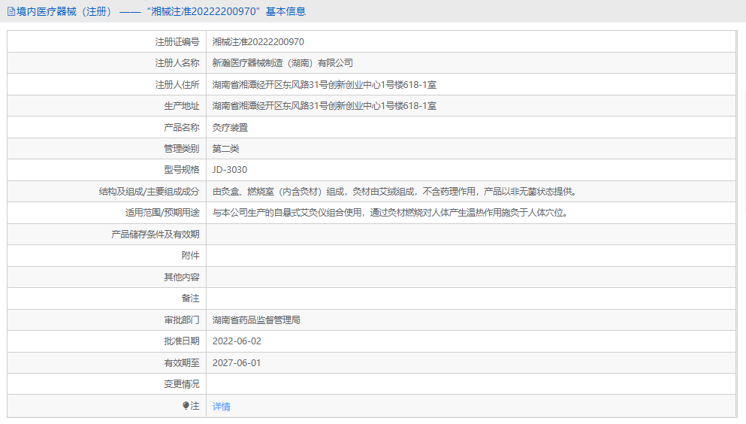Click the 有效期至 label
This screenshot has height=424, width=746.
tap(182, 362)
